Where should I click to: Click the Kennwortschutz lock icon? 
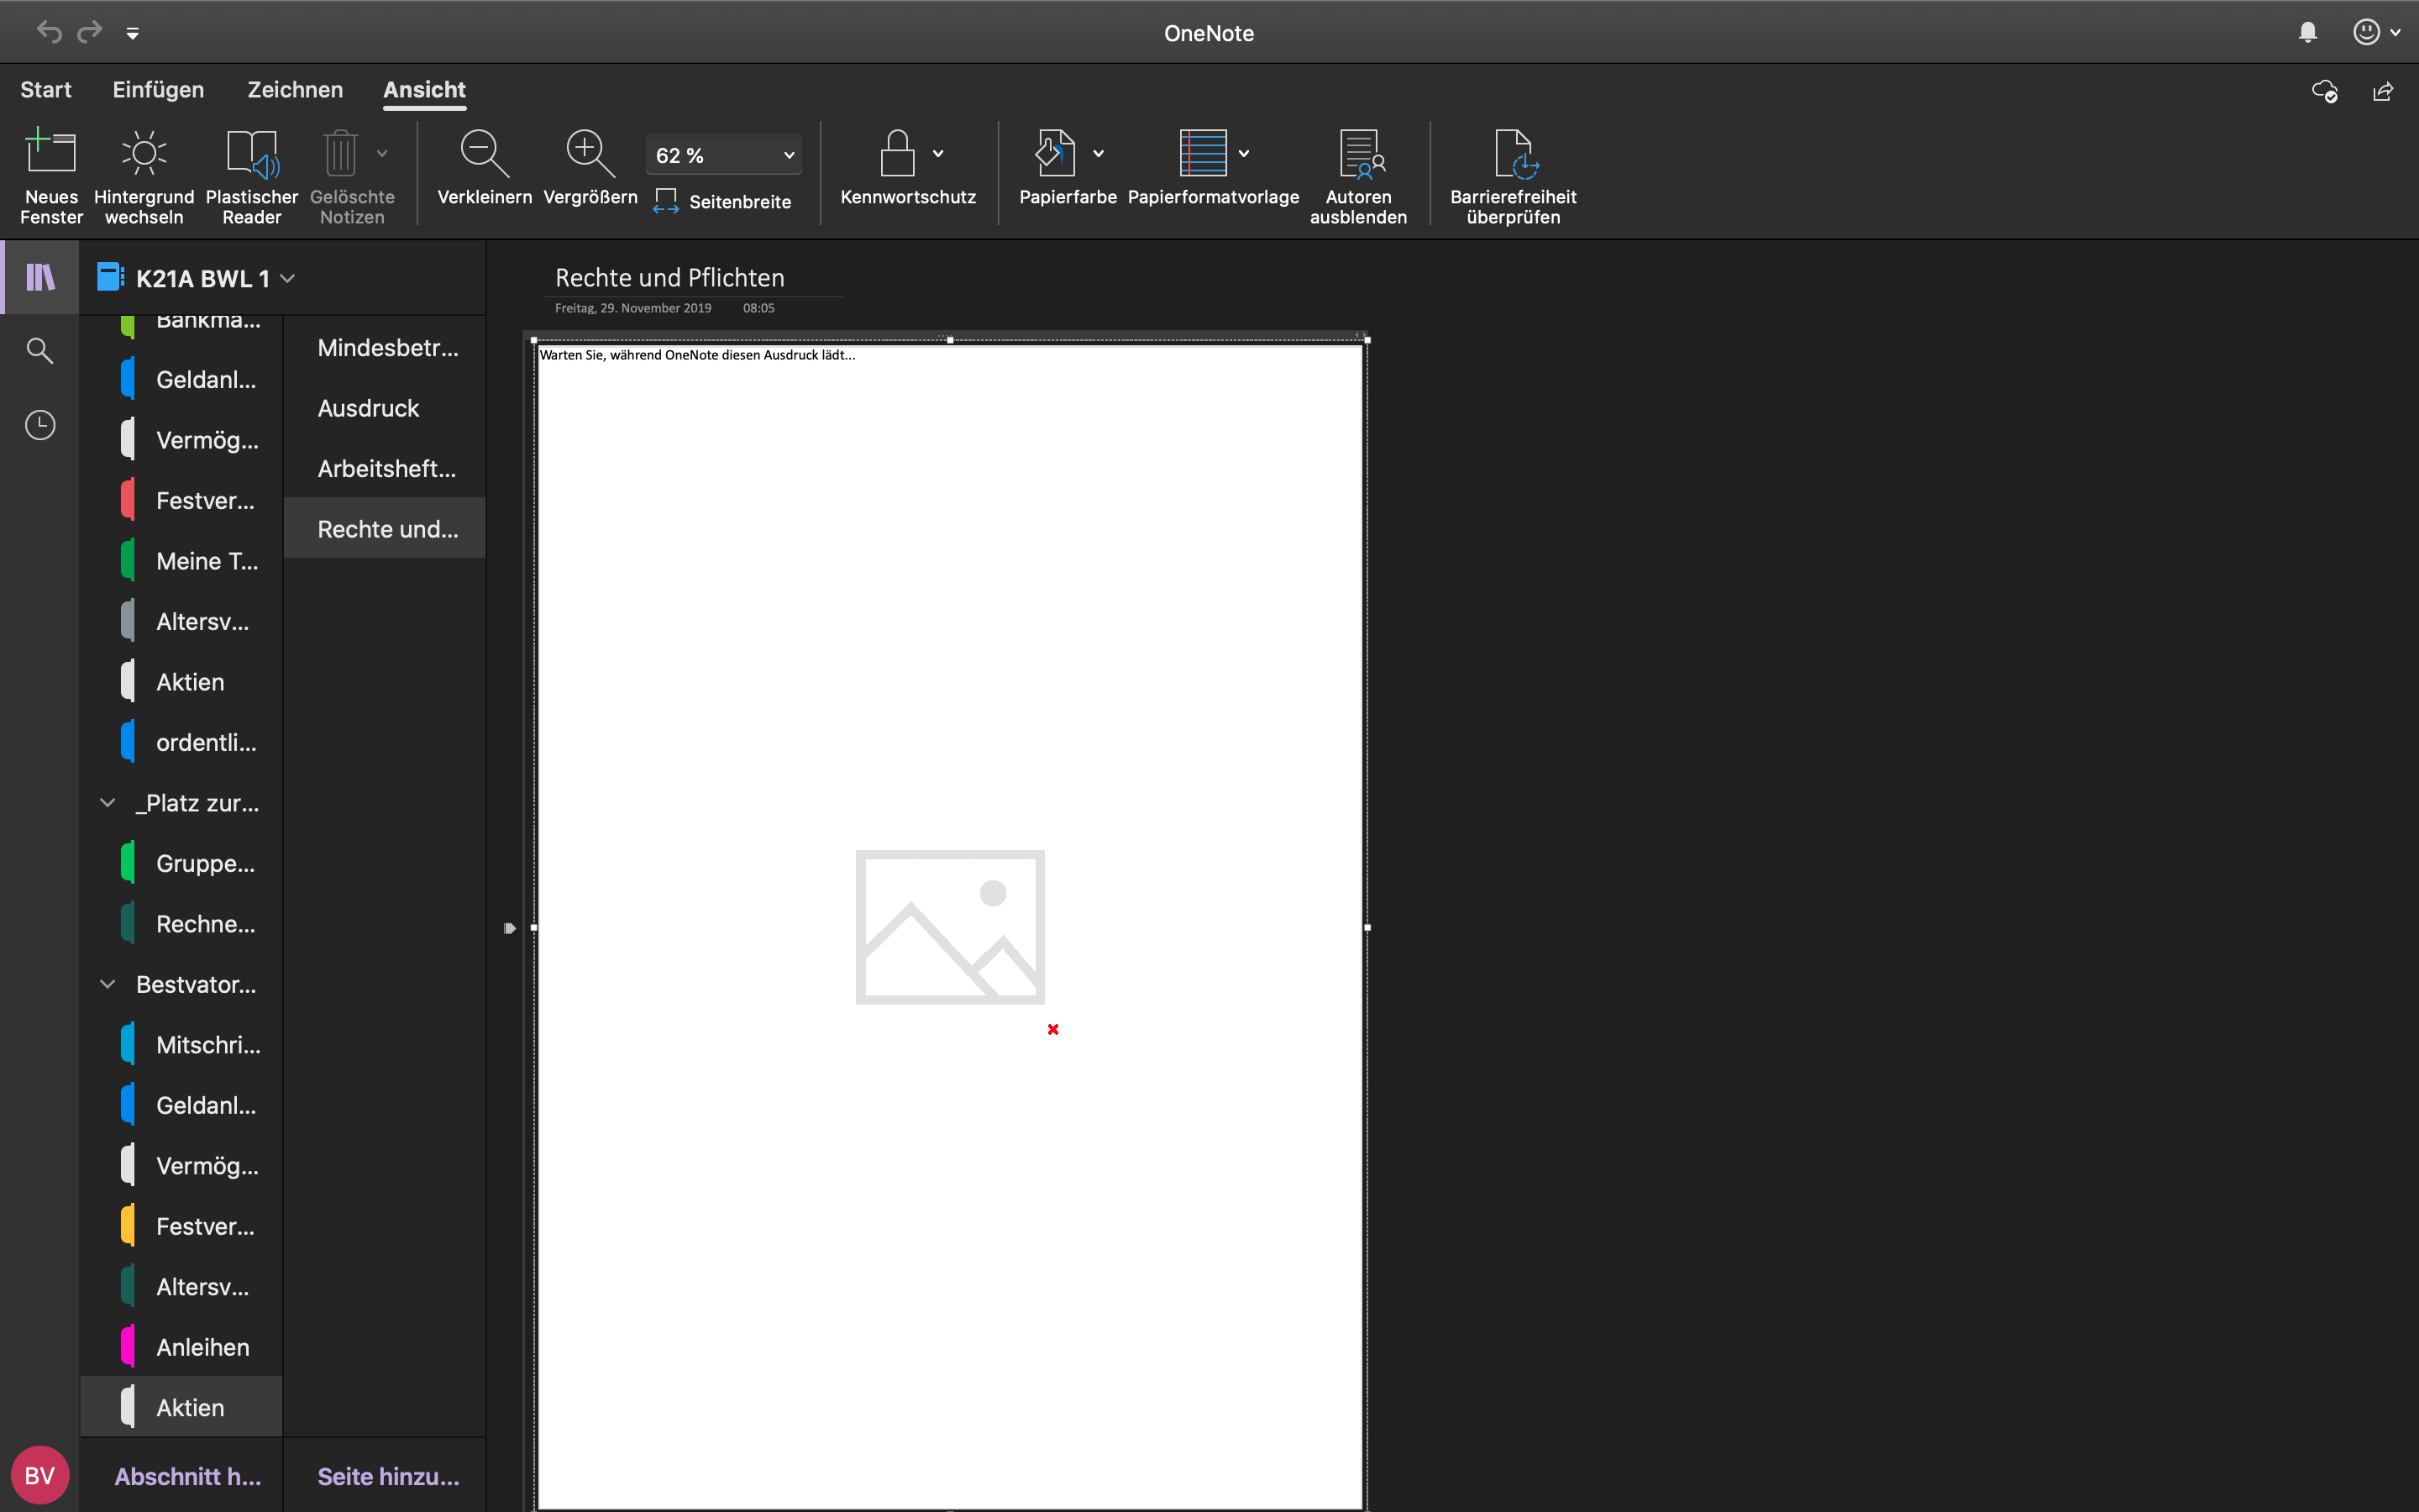[x=897, y=153]
